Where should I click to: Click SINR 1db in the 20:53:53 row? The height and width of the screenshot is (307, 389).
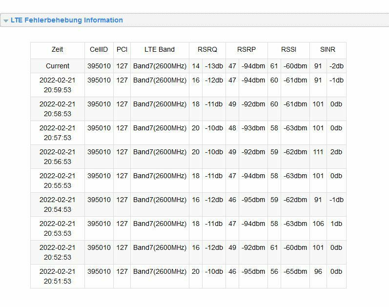point(336,224)
